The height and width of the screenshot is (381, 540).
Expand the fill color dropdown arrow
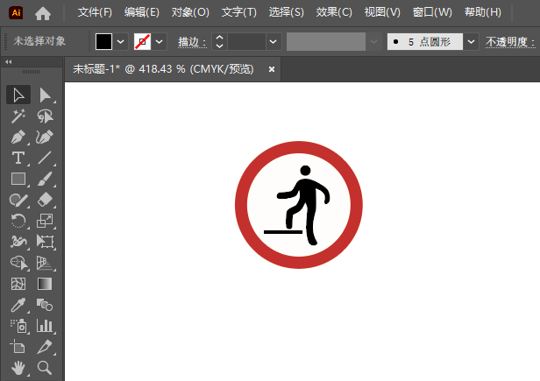tap(121, 42)
